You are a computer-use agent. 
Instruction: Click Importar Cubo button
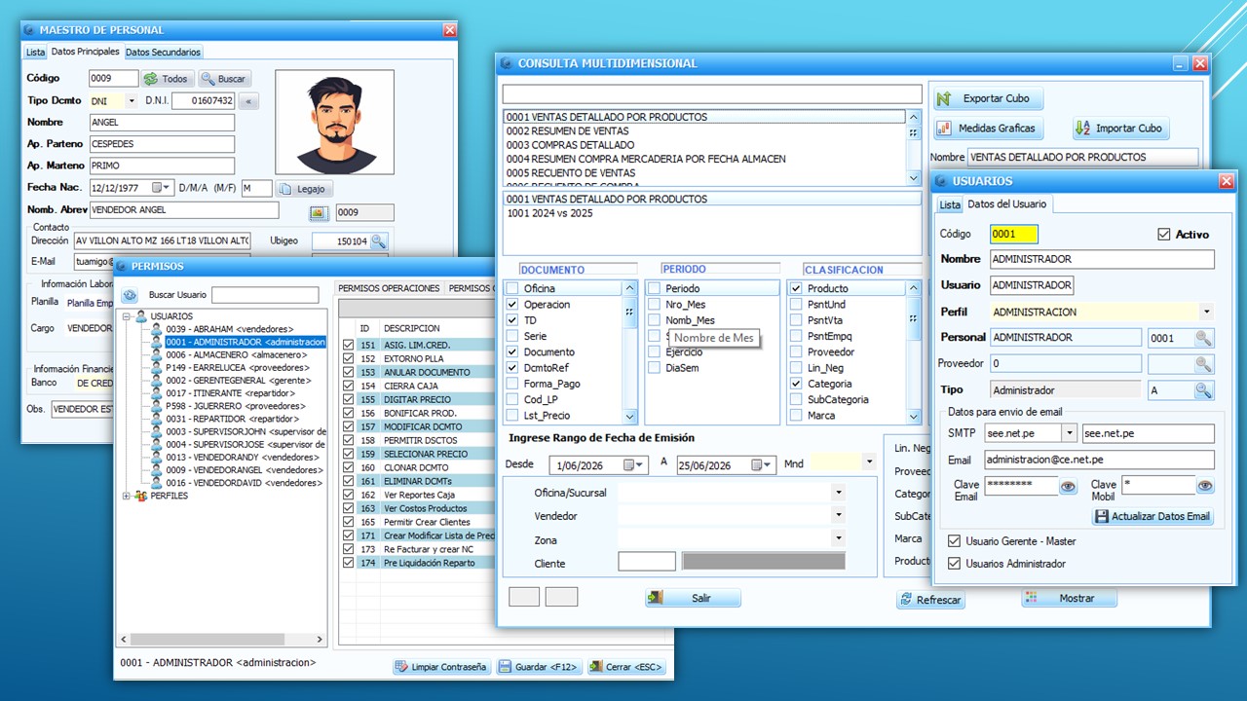[x=1119, y=129]
